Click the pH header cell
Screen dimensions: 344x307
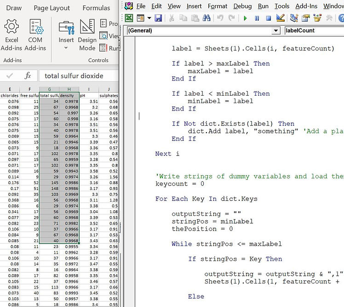click(x=89, y=96)
